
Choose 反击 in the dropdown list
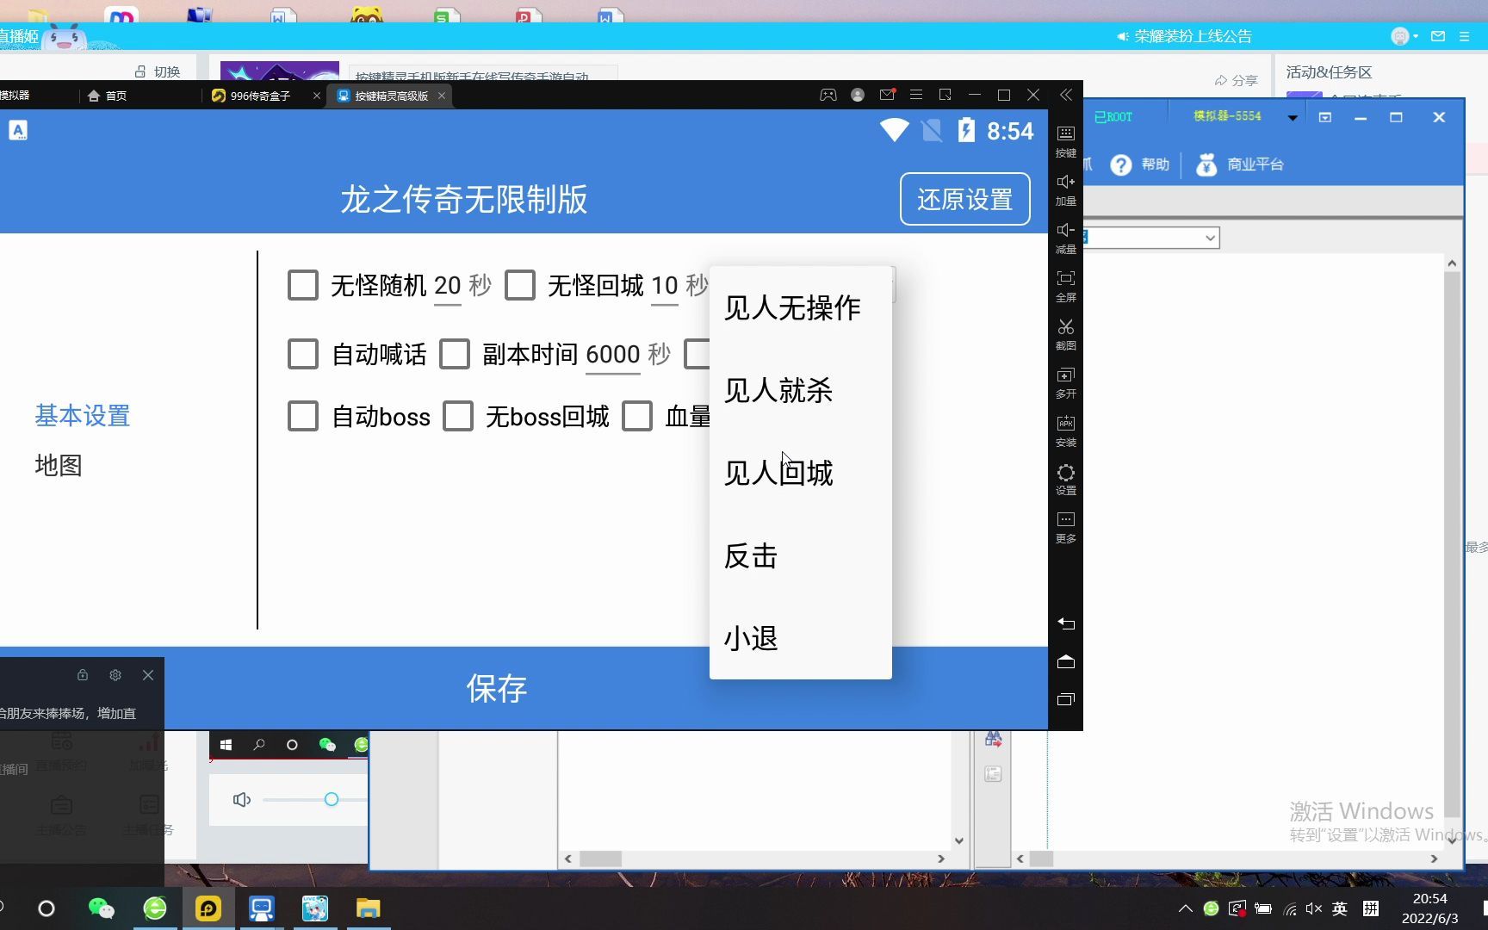(x=801, y=555)
